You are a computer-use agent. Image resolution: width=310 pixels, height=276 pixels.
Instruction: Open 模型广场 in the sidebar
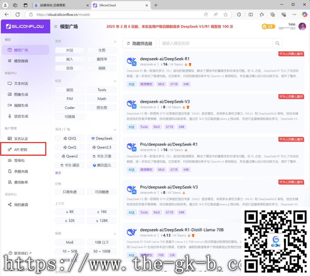(25, 50)
